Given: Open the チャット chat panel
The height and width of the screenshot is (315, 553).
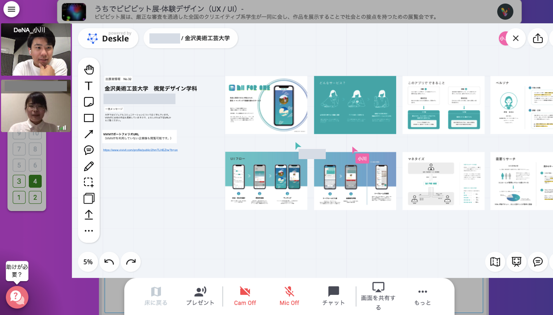Looking at the screenshot, I should [x=333, y=296].
